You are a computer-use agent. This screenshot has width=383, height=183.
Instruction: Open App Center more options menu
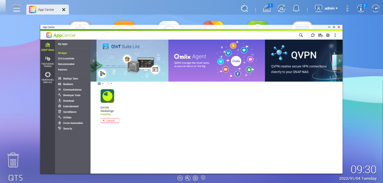[335, 35]
